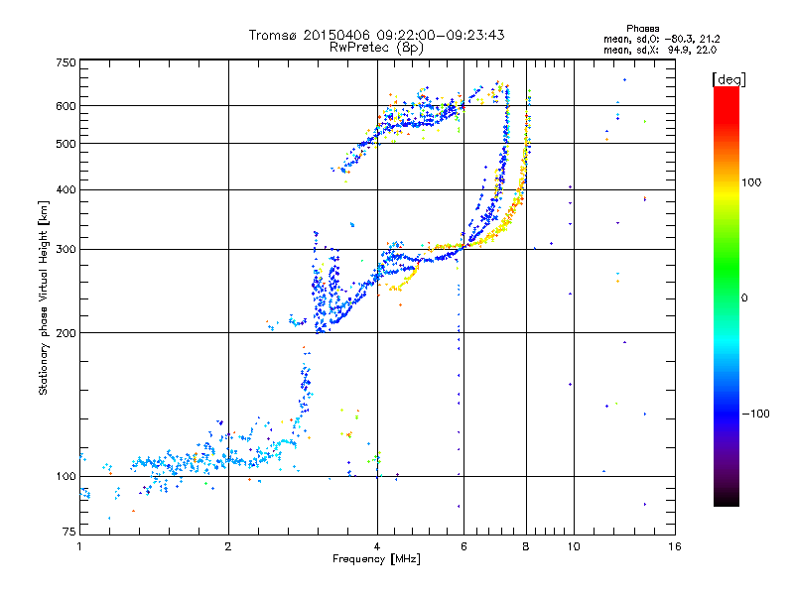794x595 pixels.
Task: Click the 'Frequency [MHz]' axis label
Action: pos(376,559)
